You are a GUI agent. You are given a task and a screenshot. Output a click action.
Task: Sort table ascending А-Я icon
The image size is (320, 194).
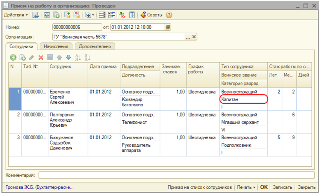(x=78, y=57)
